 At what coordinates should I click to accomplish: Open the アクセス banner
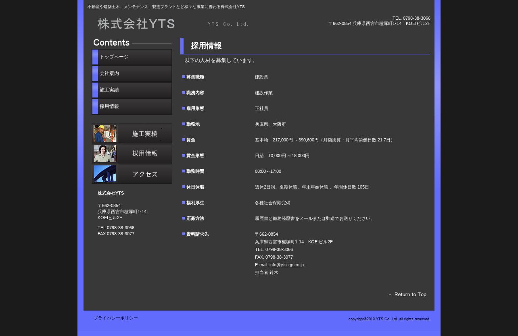click(x=132, y=174)
